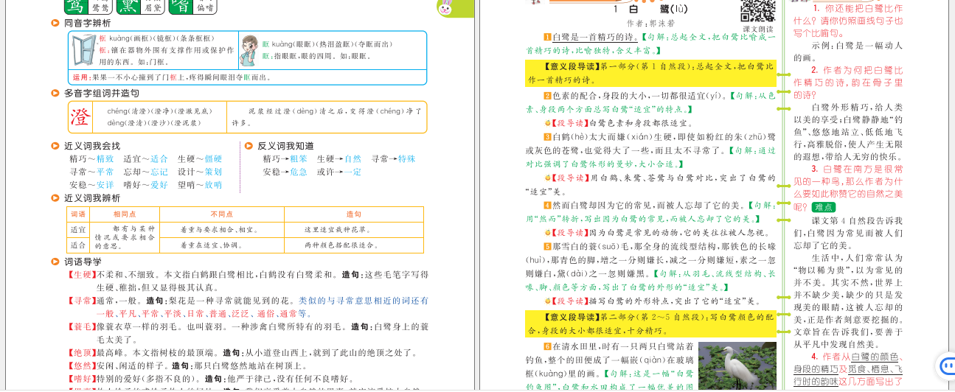Click the rabbit mascot icon
955x392 pixels.
445,9
